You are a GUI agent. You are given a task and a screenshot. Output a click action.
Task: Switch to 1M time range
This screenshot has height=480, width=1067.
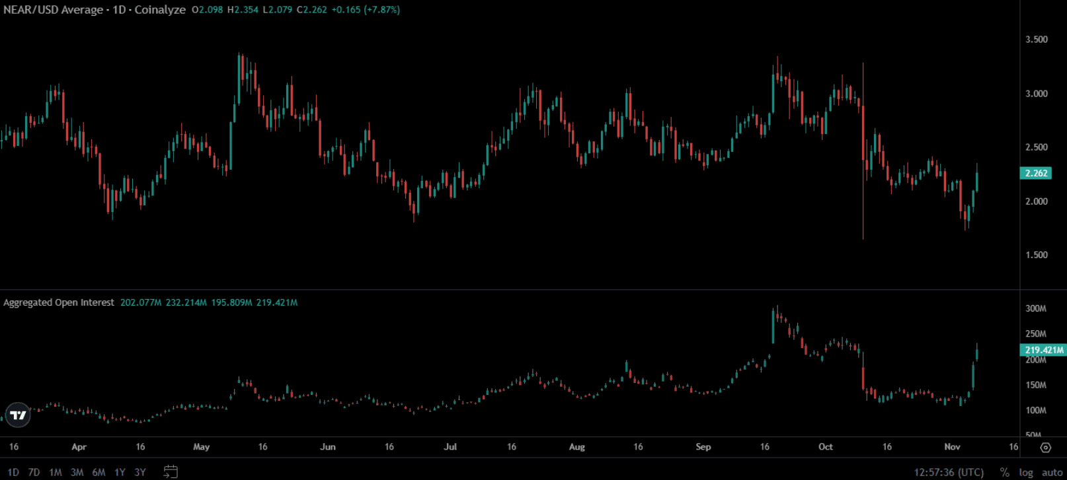(56, 472)
